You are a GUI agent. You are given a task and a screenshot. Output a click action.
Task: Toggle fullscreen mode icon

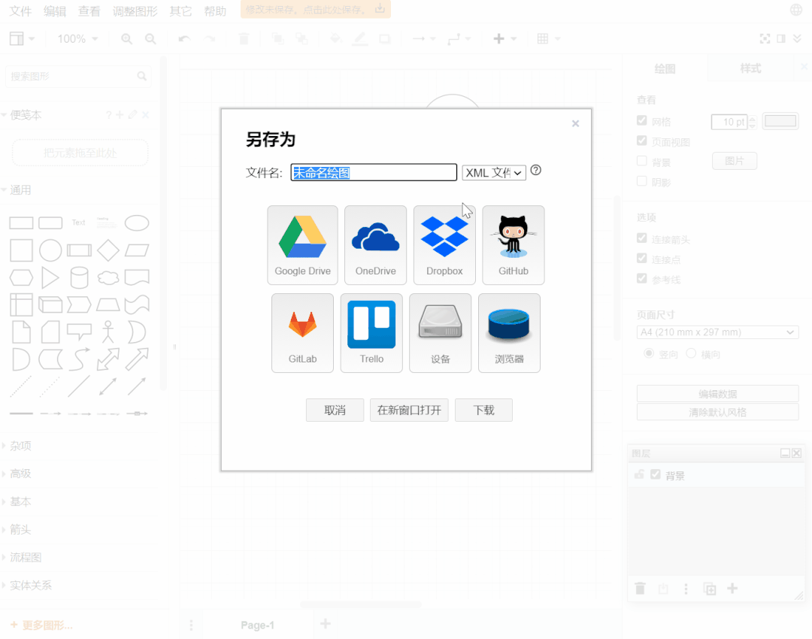click(765, 39)
